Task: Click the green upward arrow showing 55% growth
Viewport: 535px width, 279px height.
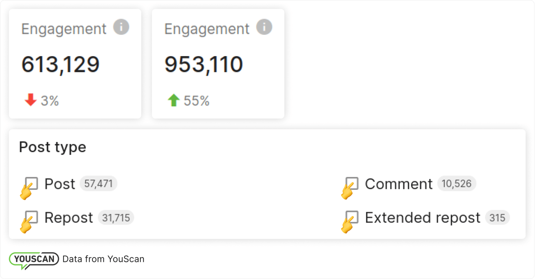Action: click(x=173, y=100)
